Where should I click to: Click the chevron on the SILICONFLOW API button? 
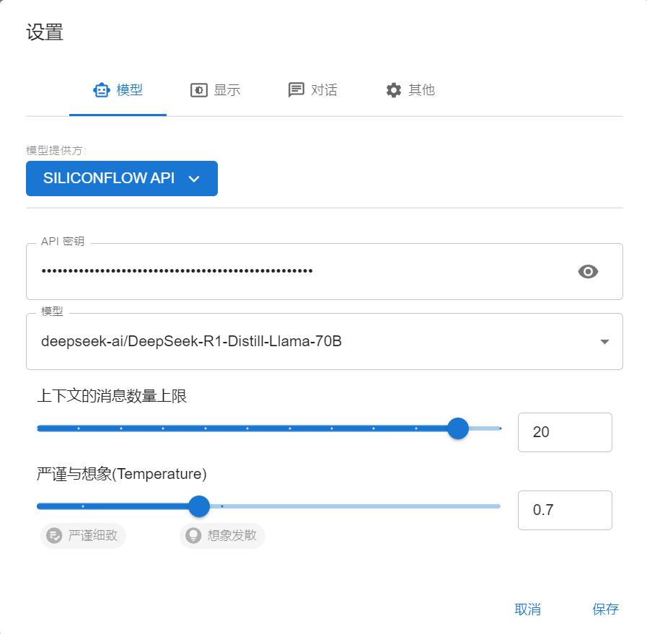(x=194, y=179)
